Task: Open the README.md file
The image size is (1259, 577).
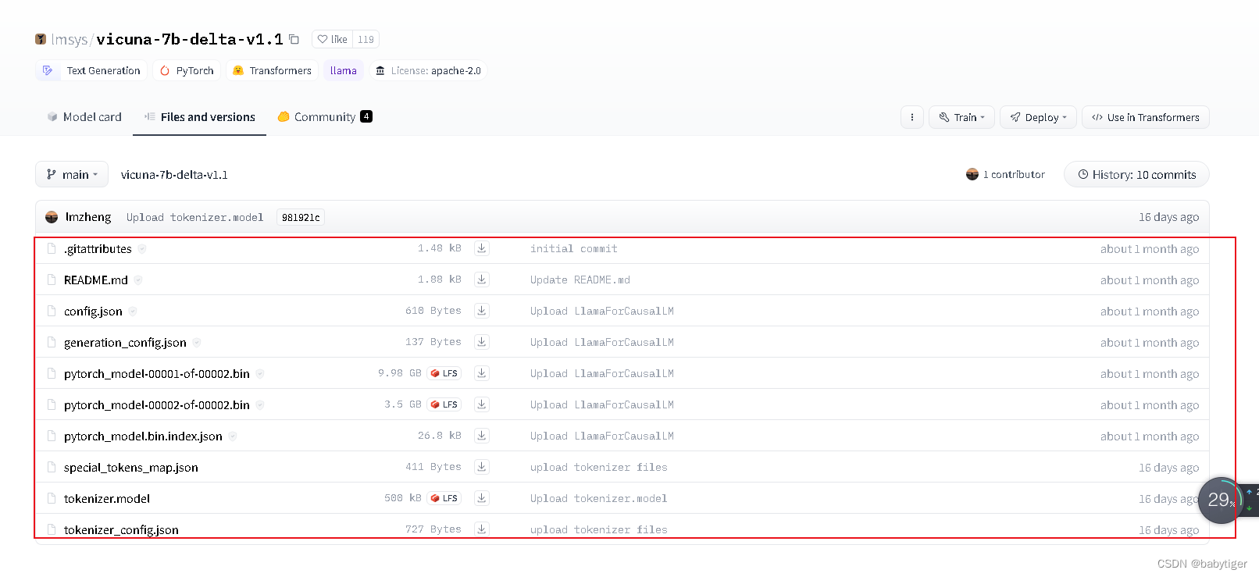Action: pos(96,280)
